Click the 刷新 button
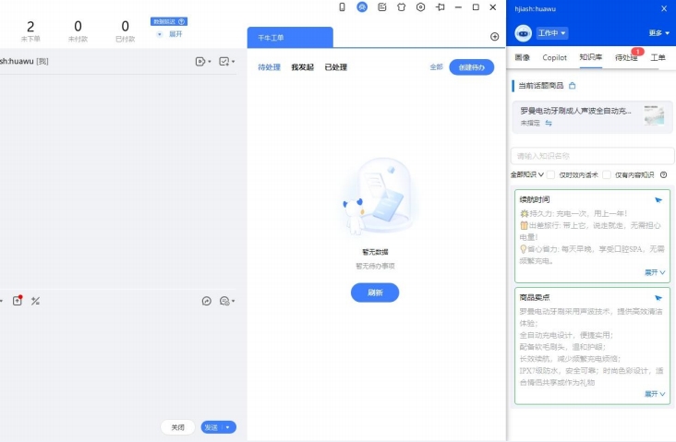 pos(375,293)
